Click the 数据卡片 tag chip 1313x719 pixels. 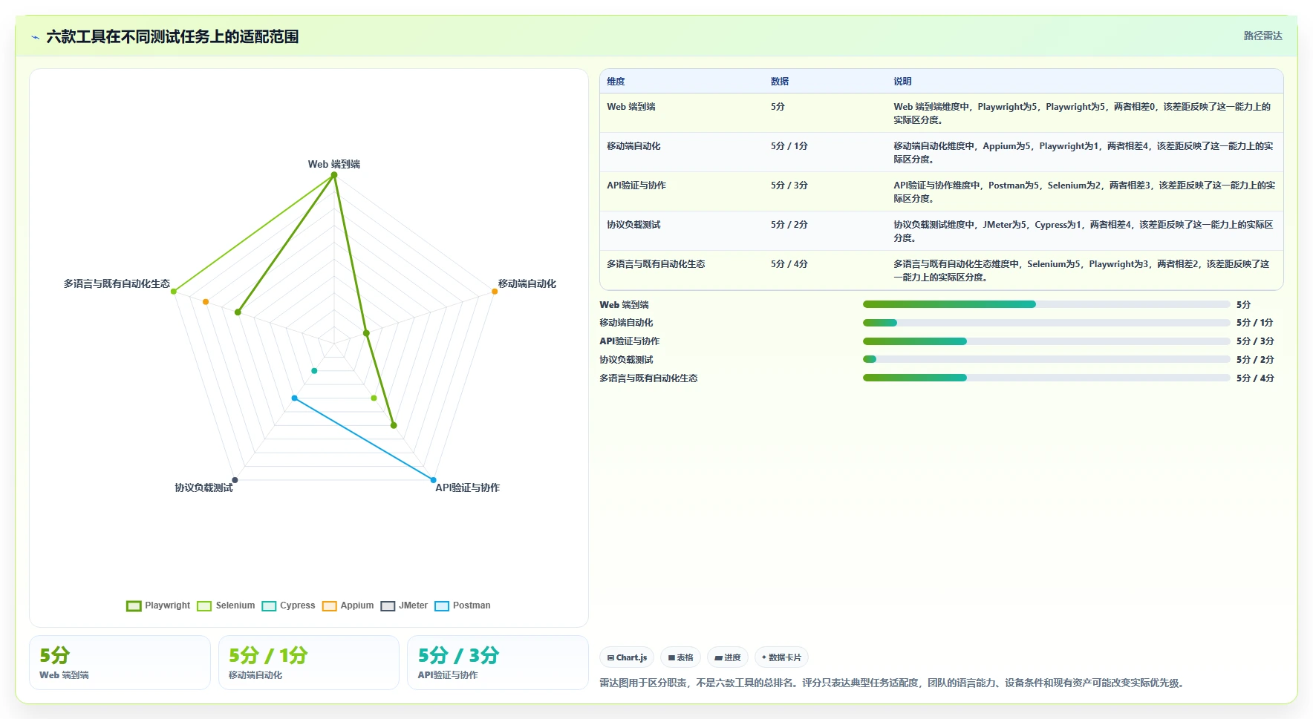[x=781, y=657]
